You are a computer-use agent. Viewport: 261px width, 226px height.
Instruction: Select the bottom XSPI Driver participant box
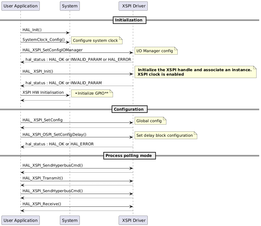pos(133,220)
